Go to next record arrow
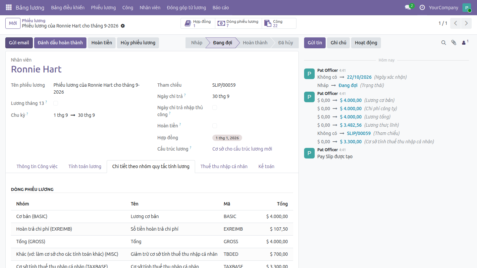 point(466,23)
